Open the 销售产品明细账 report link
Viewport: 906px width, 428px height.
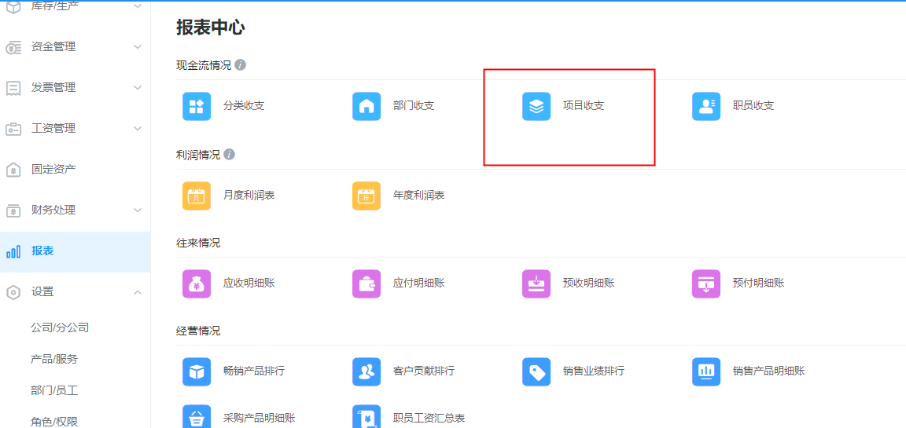click(x=769, y=371)
